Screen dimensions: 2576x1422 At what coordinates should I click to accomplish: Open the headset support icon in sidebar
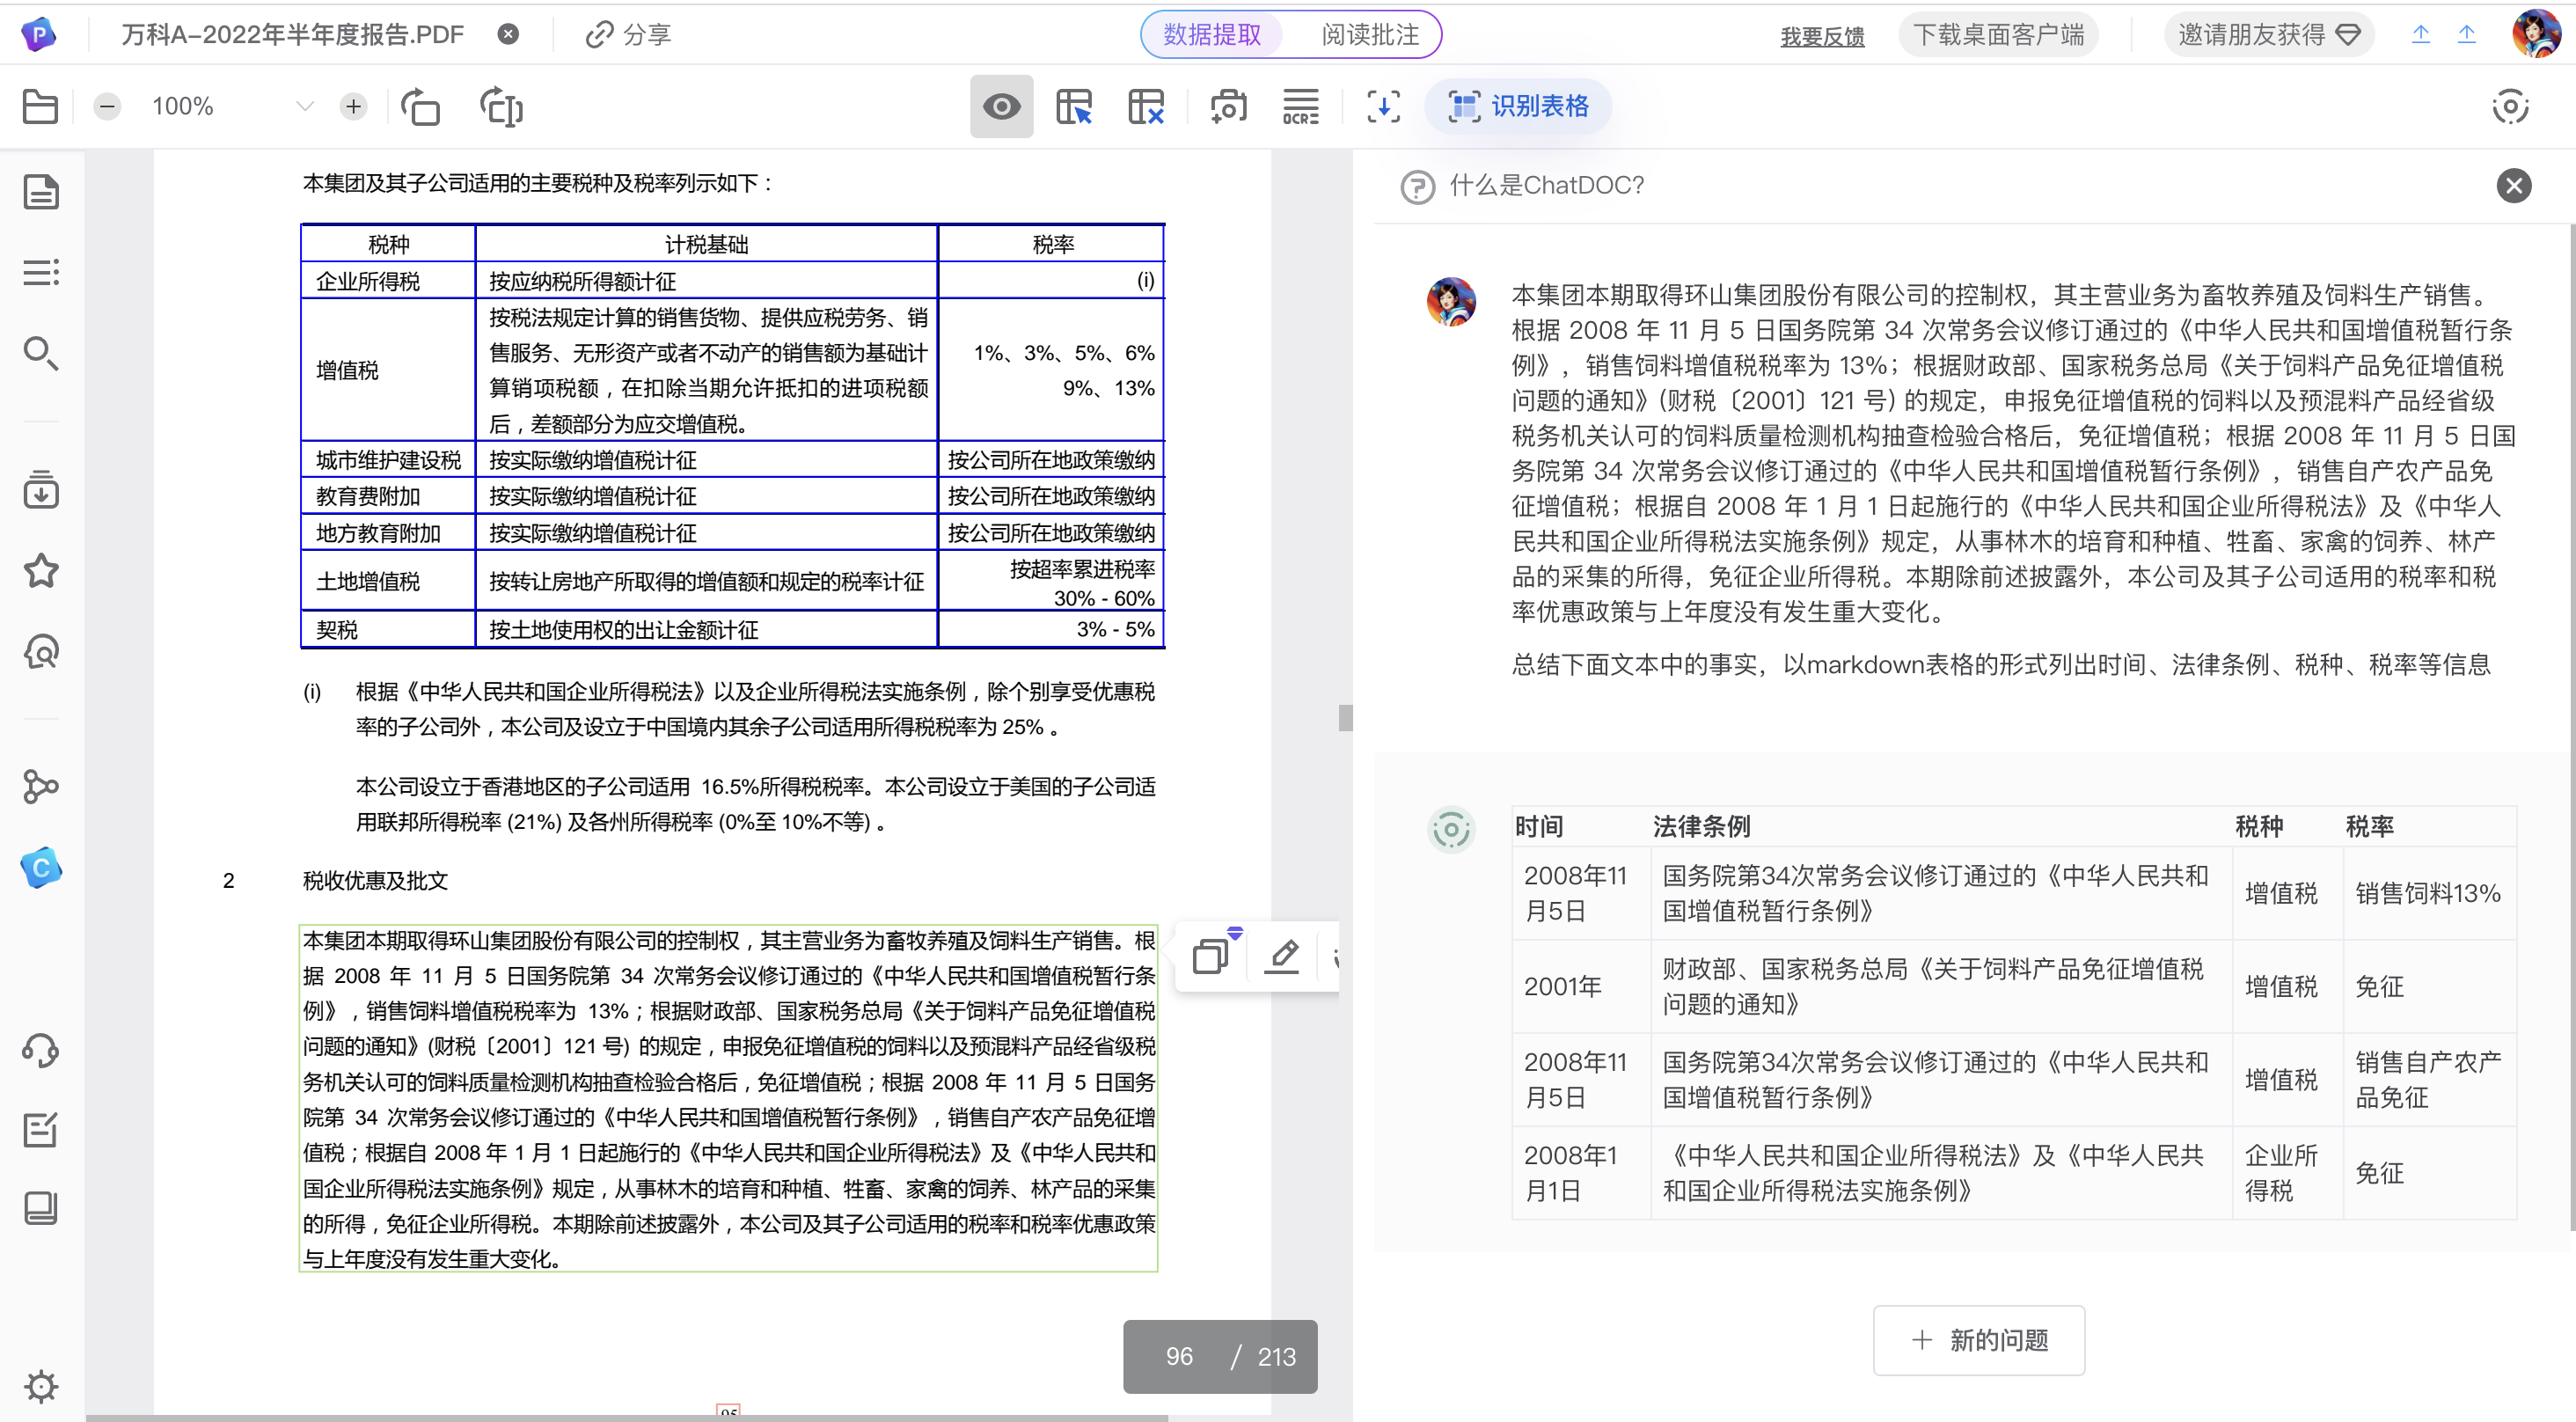[x=40, y=1050]
